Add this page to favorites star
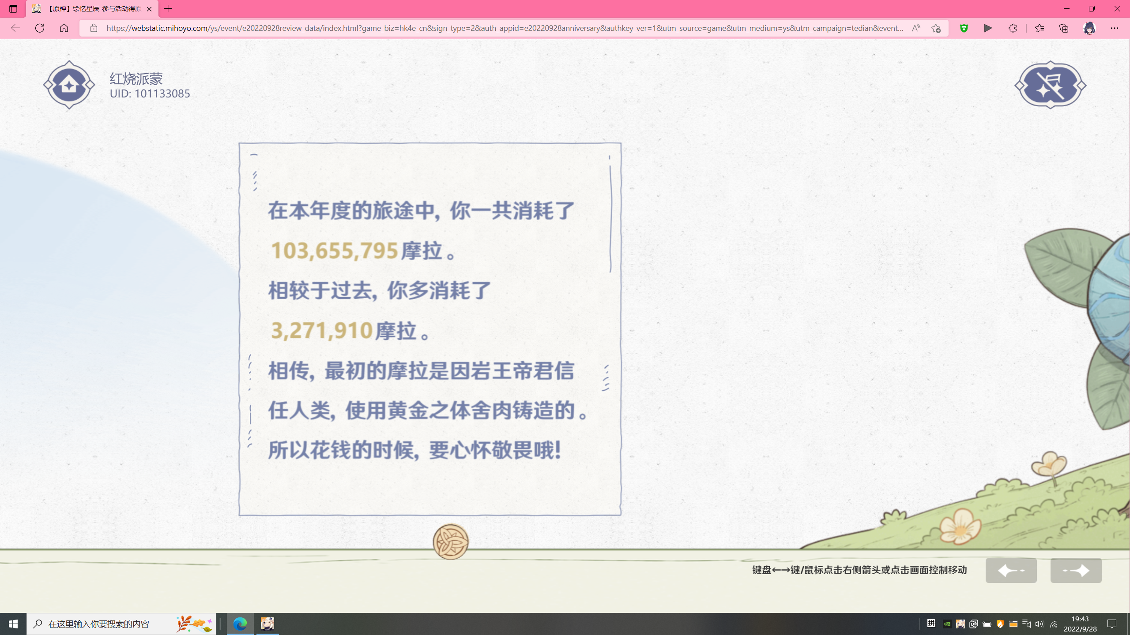 [x=936, y=28]
